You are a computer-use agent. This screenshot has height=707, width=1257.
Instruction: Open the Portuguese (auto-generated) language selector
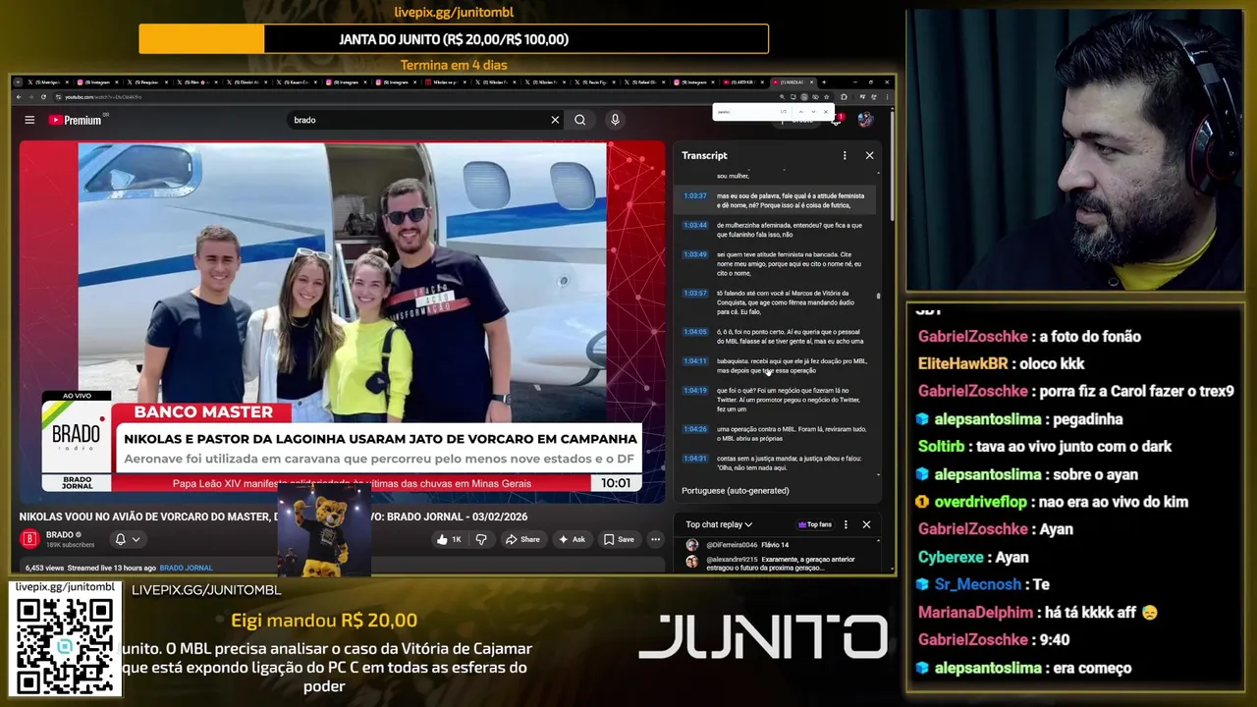pyautogui.click(x=736, y=490)
